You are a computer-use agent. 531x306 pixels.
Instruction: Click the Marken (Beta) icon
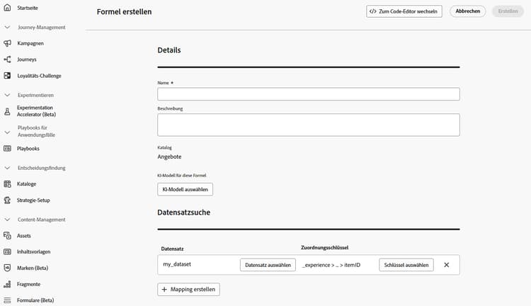[x=7, y=268]
